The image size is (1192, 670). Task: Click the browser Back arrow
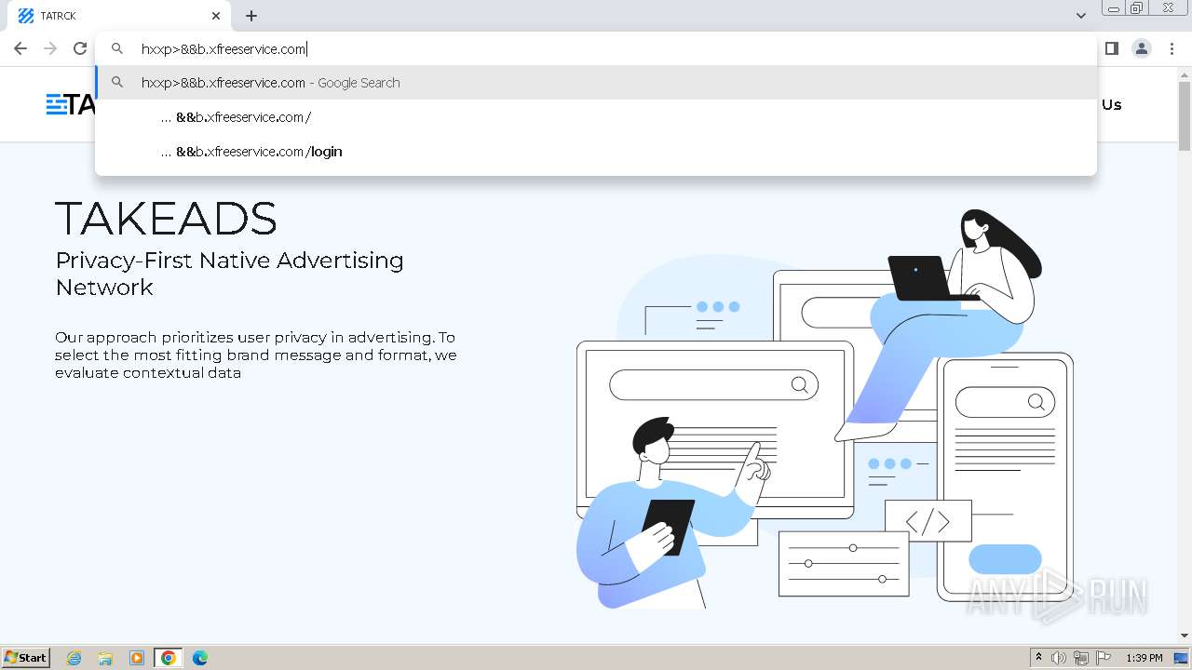coord(20,48)
